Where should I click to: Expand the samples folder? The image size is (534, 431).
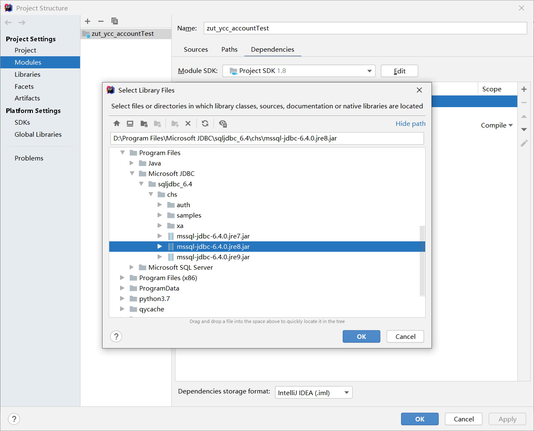tap(160, 215)
